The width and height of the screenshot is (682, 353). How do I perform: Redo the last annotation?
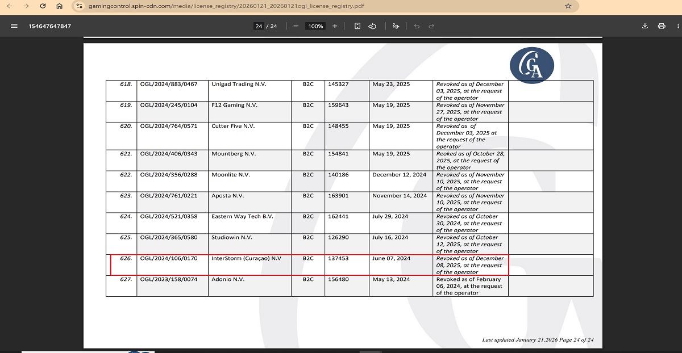431,26
